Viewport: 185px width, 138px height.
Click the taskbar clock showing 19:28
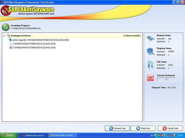[x=180, y=136]
